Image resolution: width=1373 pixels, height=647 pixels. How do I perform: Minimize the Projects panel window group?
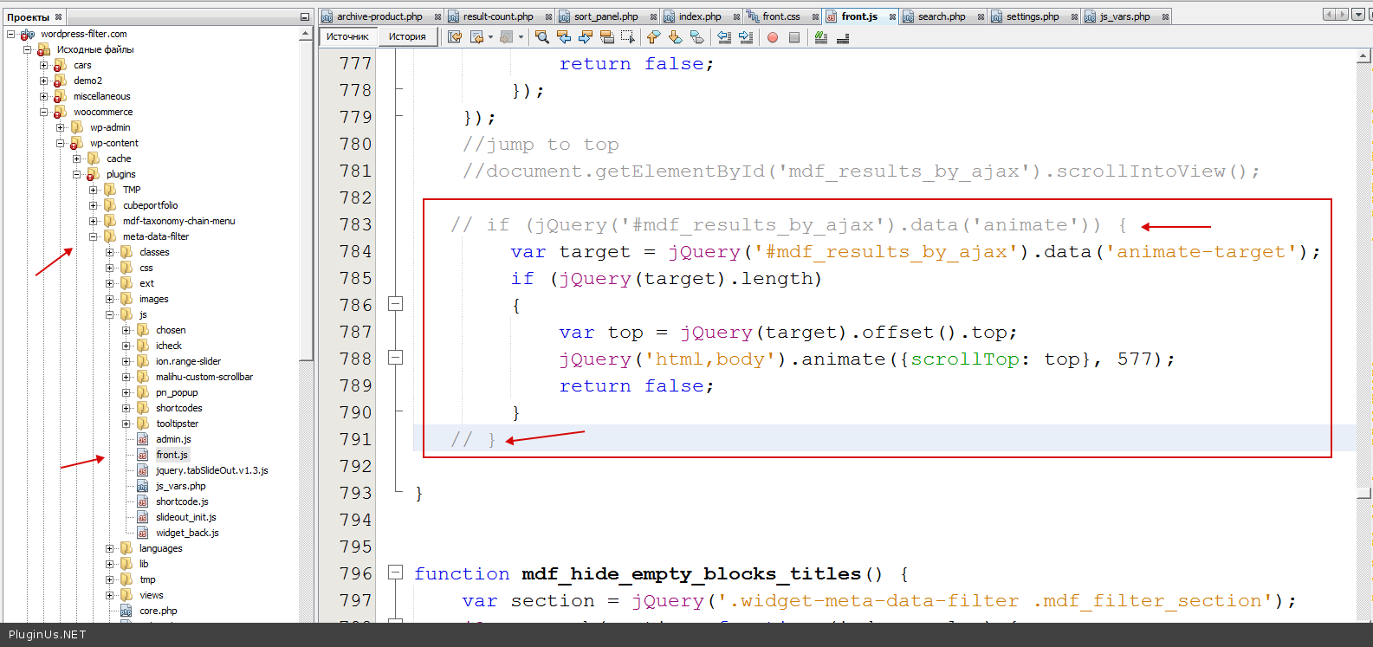point(305,16)
